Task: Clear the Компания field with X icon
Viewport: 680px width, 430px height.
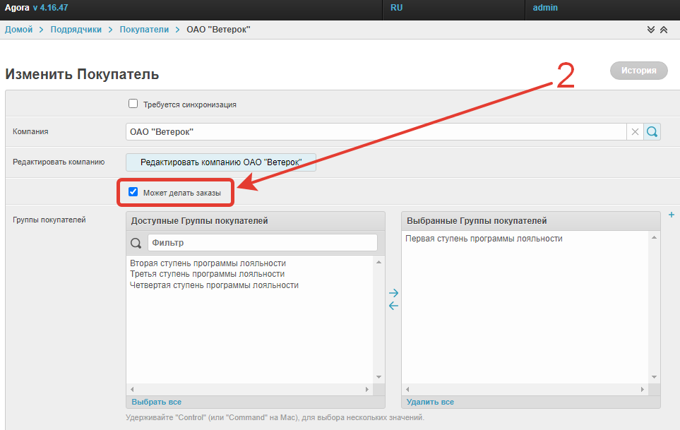Action: click(635, 131)
